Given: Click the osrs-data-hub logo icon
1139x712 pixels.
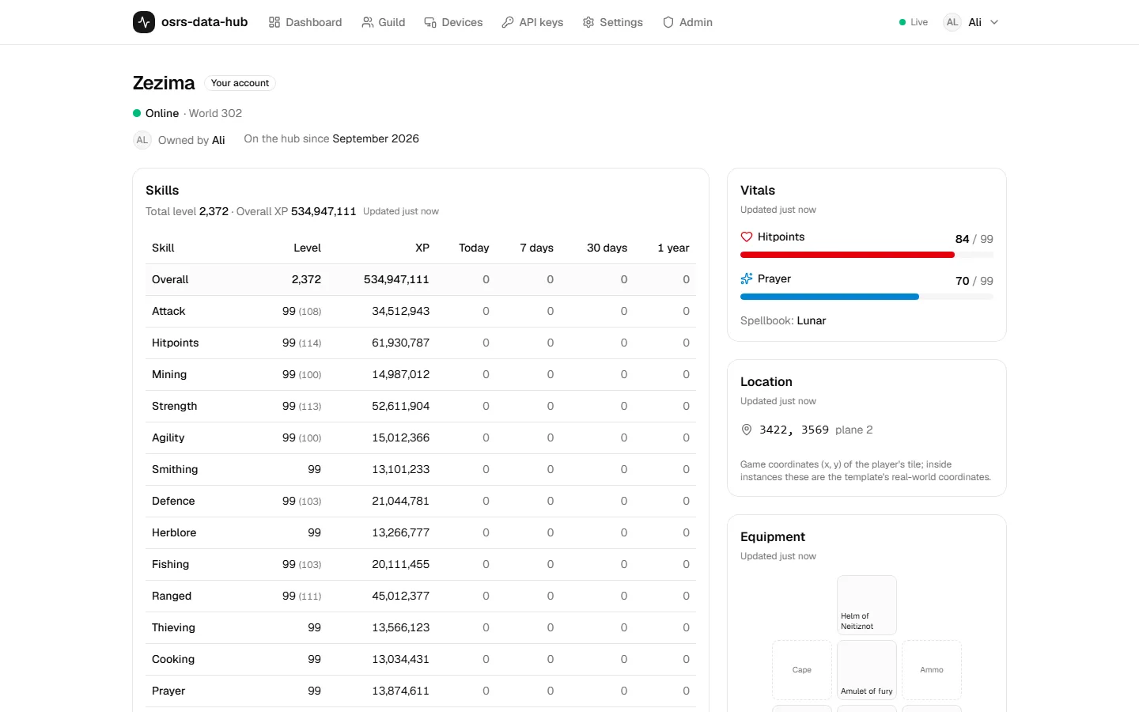Looking at the screenshot, I should tap(144, 22).
